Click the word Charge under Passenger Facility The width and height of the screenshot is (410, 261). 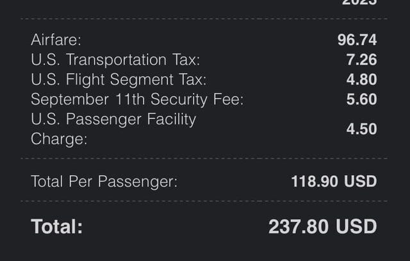59,139
